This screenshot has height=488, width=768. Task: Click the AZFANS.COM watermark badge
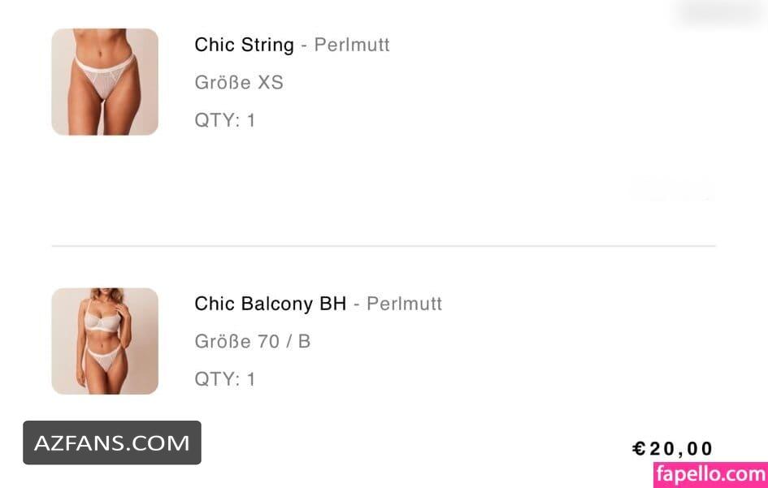[112, 443]
